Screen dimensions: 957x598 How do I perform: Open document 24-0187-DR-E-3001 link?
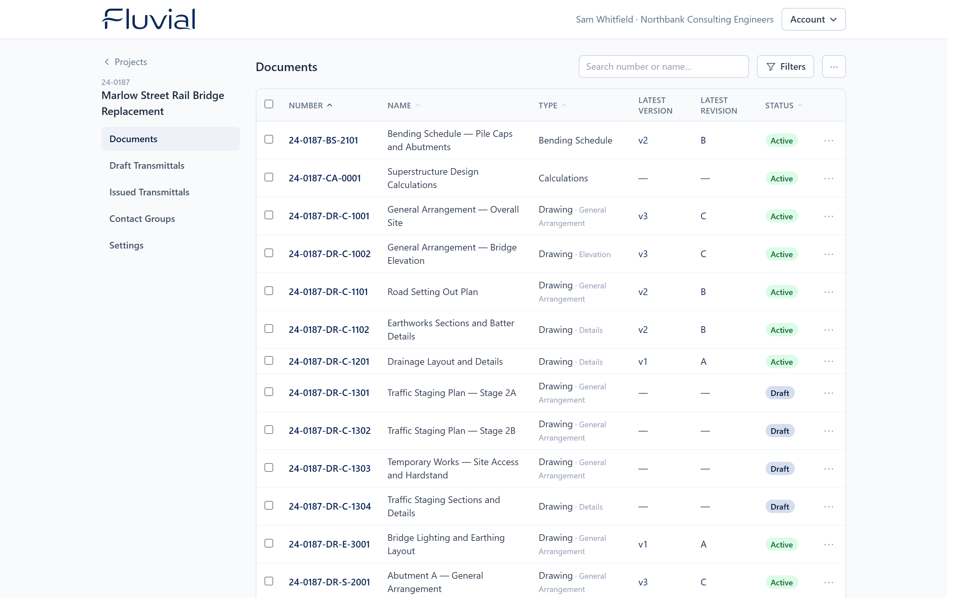329,544
